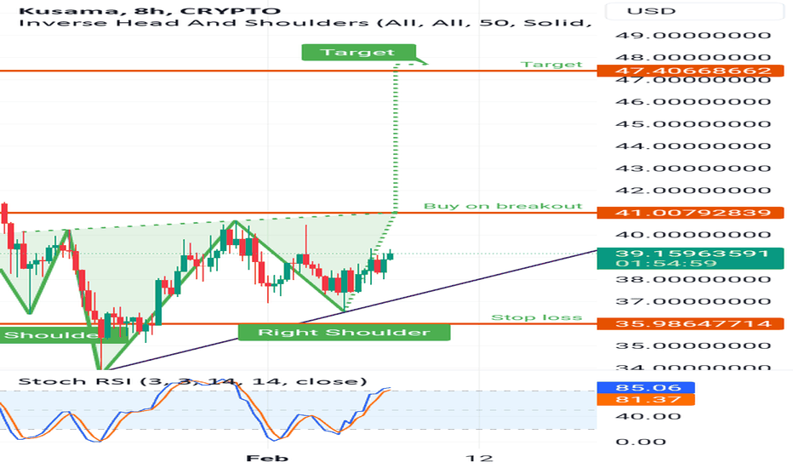
Task: Click the 40.00 Stoch RSI axis label
Action: tap(648, 416)
